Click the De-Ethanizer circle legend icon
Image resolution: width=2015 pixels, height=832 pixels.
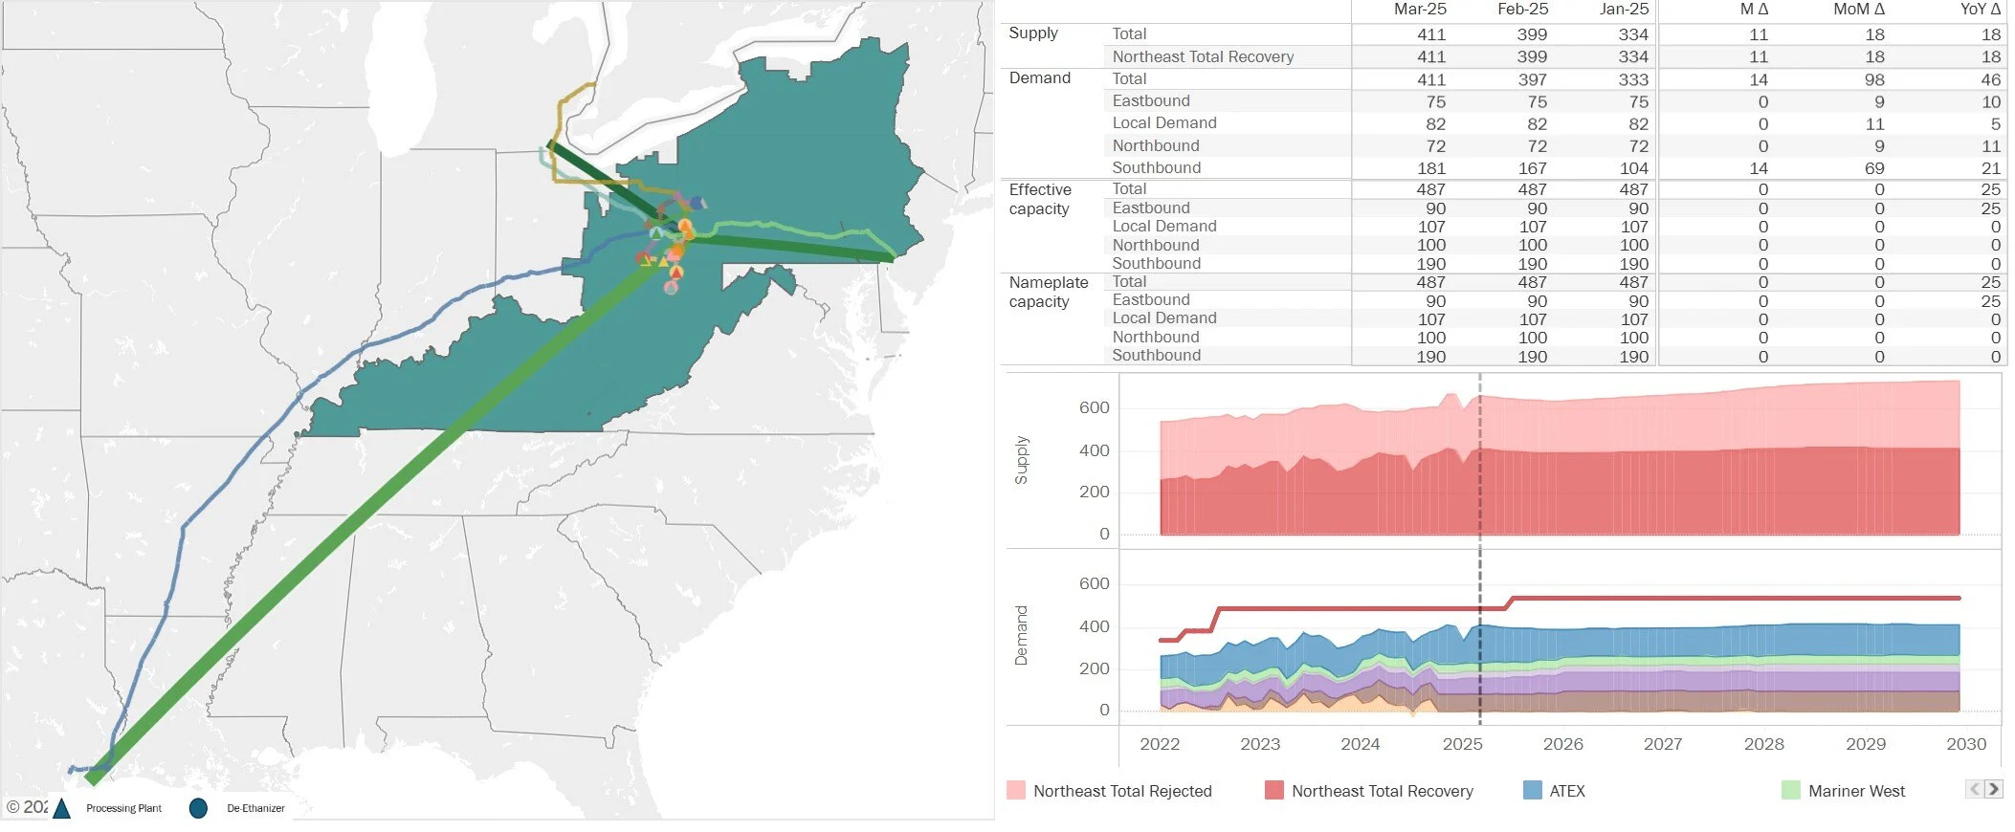pos(198,808)
